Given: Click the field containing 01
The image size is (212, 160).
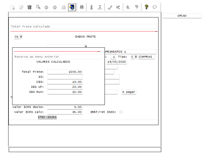Looking at the screenshot, I should [17, 37].
